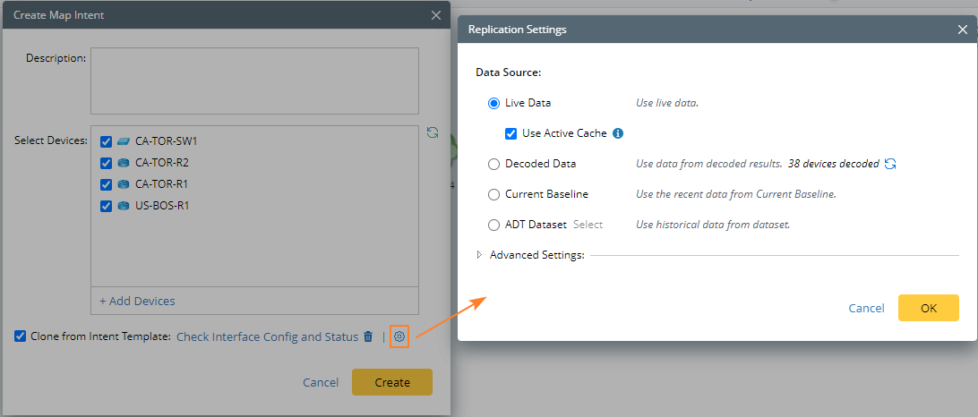Open replication settings gear icon
Image resolution: width=978 pixels, height=417 pixels.
tap(399, 337)
